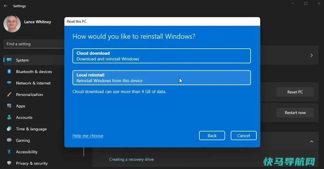324x169 pixels.
Task: Open the Lance Whitney account name
Action: click(38, 22)
